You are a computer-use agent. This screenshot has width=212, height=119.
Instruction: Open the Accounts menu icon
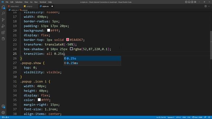coord(3,106)
